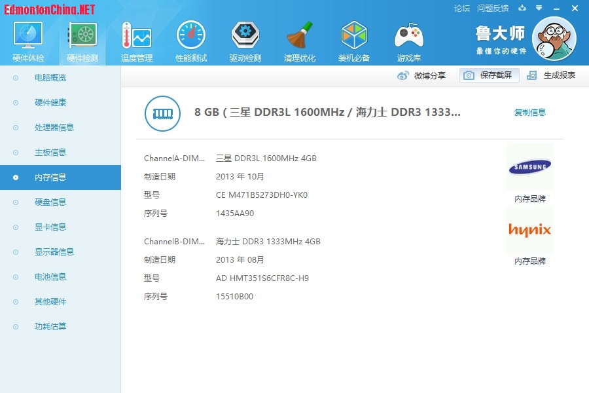Open the main menu dropdown arrow in title bar
This screenshot has height=393, width=589.
539,9
